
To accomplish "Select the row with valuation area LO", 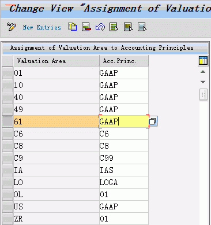I will pyautogui.click(x=7, y=182).
